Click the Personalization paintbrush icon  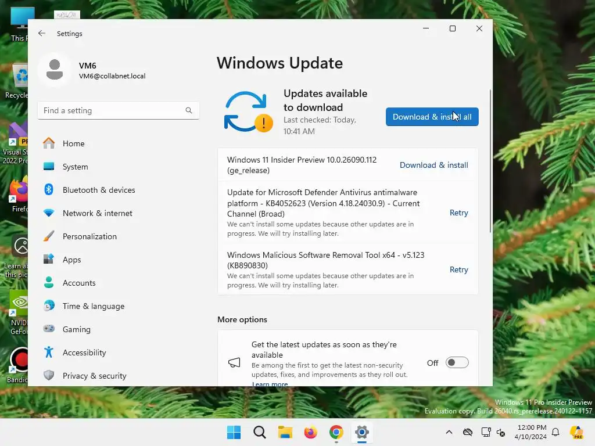click(49, 236)
